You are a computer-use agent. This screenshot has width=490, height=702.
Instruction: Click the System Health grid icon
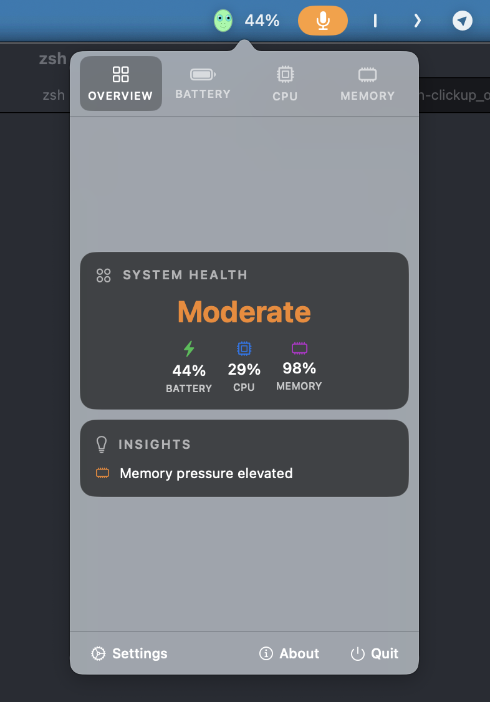coord(103,276)
